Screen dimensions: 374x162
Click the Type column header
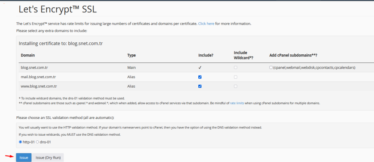tap(131, 55)
